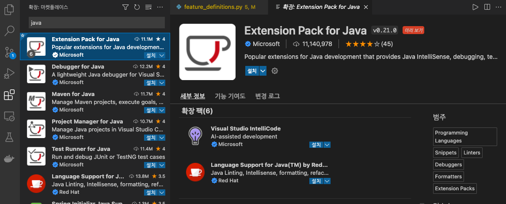Clear extension search results icon
This screenshot has width=506, height=204.
coord(148,7)
